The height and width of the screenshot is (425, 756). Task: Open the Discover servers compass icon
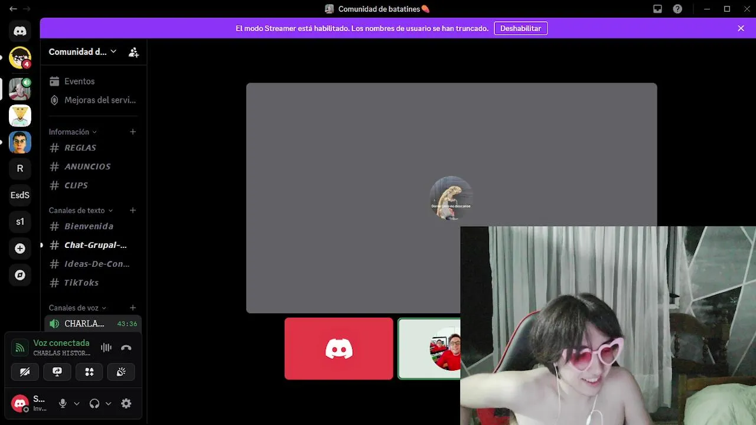[20, 275]
